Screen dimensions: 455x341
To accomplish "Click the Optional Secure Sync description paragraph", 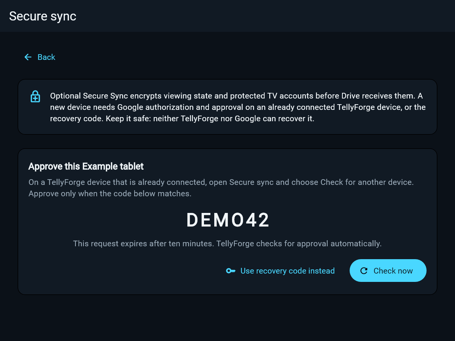I will click(x=238, y=107).
